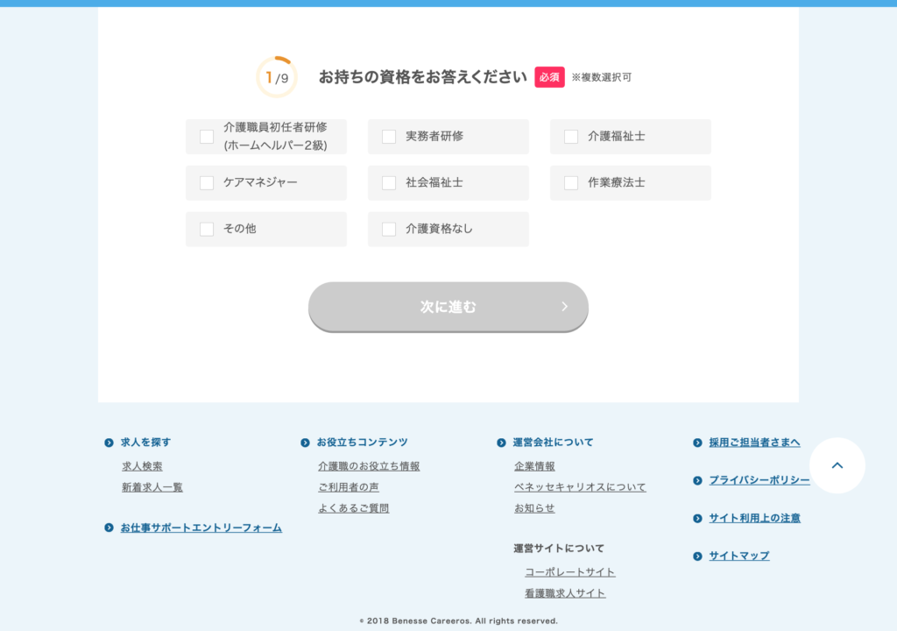Image resolution: width=897 pixels, height=631 pixels.
Task: Click the 運営サイトについて subheading
Action: pyautogui.click(x=559, y=549)
